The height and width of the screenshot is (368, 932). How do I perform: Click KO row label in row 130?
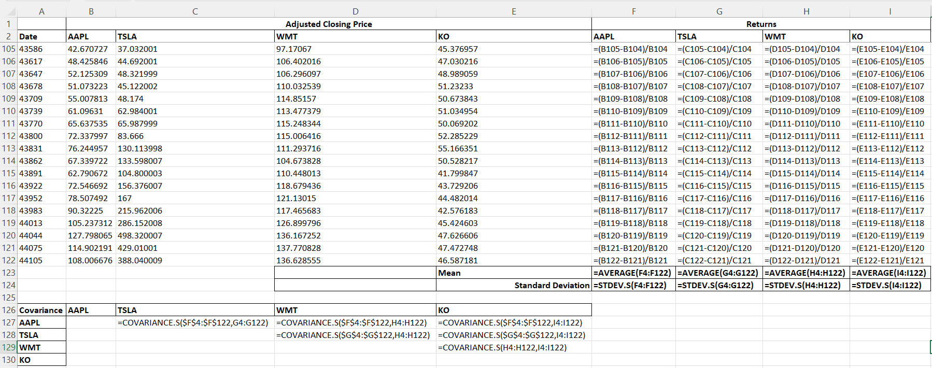pos(41,360)
